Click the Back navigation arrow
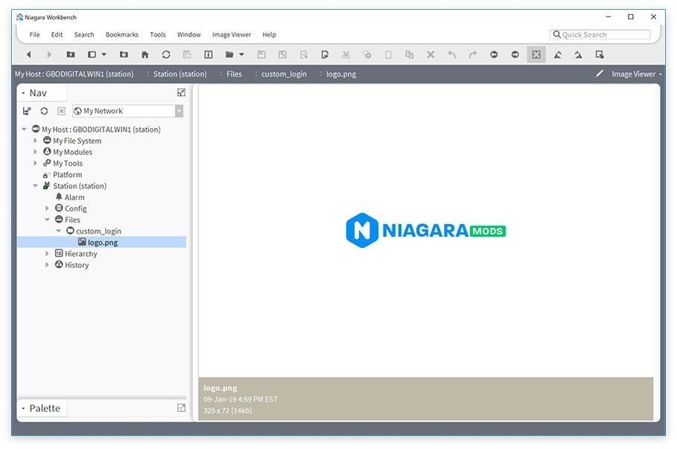Image resolution: width=677 pixels, height=449 pixels. pyautogui.click(x=29, y=55)
